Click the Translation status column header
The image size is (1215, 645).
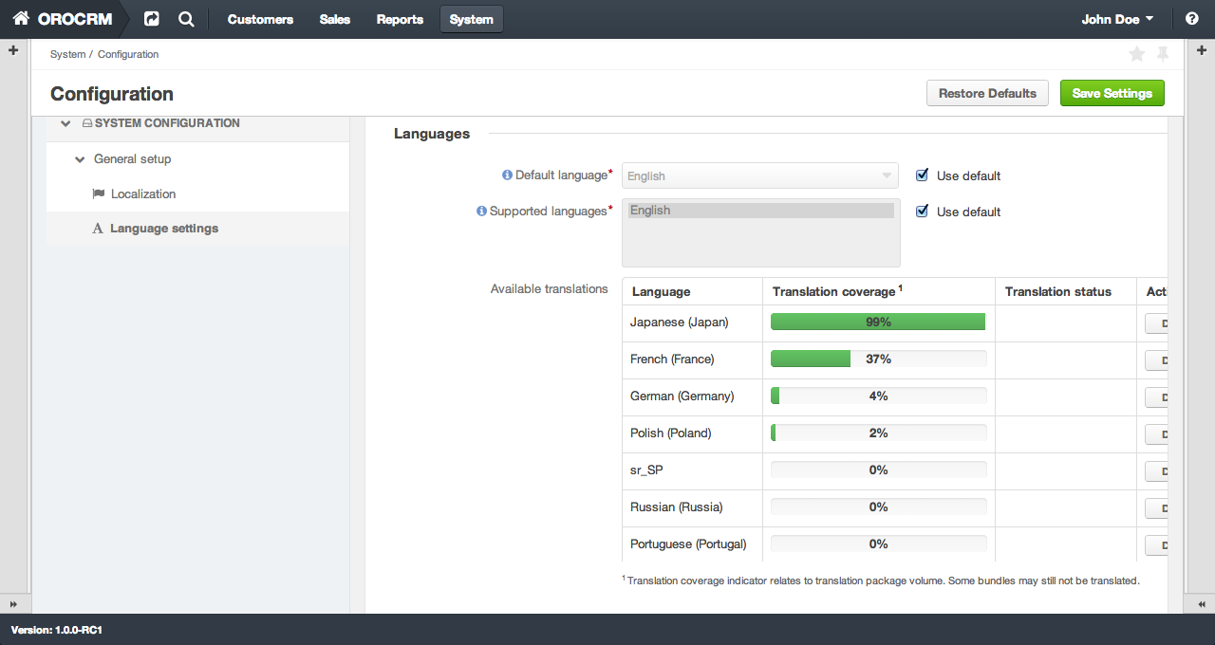coord(1065,291)
